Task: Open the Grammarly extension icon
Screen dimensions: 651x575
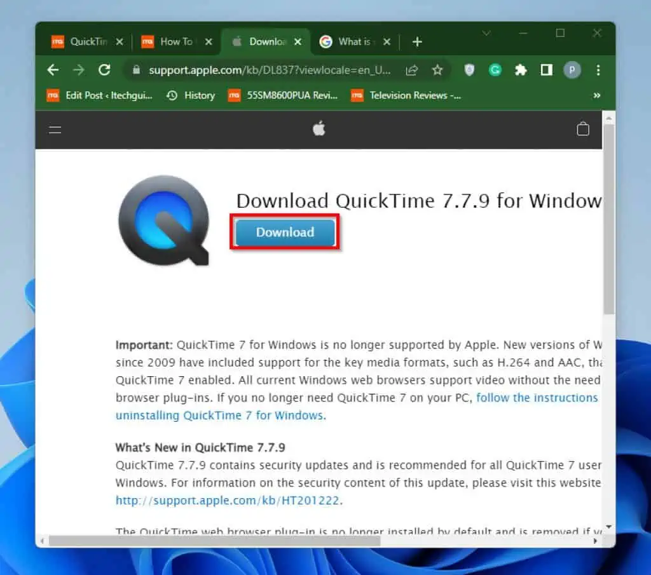Action: (495, 70)
